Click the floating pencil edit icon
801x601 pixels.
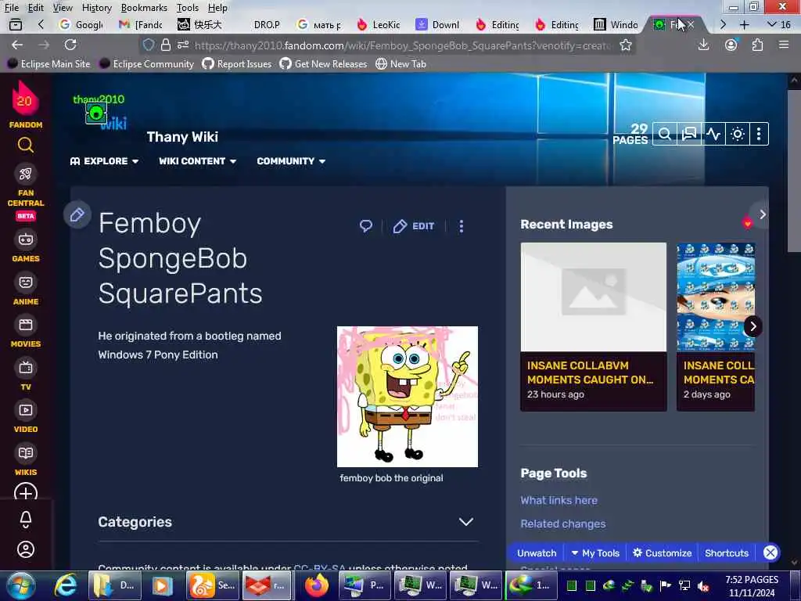pyautogui.click(x=77, y=214)
